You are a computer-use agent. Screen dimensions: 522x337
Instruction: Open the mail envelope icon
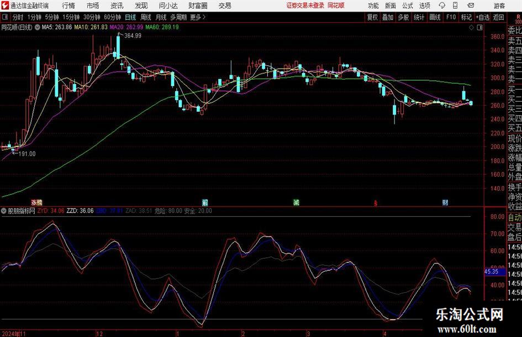pos(471,6)
